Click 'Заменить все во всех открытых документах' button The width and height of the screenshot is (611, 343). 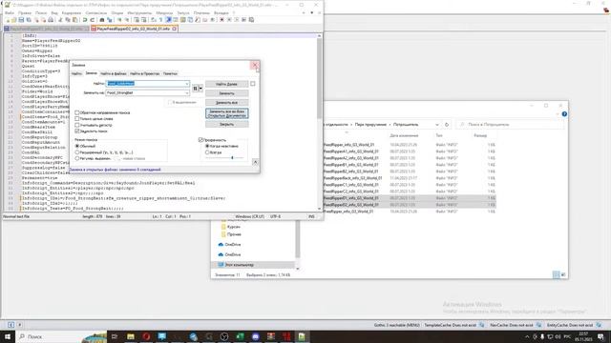click(226, 113)
